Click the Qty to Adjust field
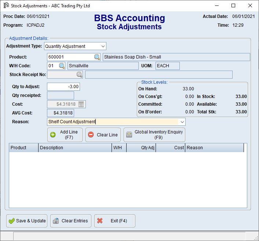 point(63,87)
